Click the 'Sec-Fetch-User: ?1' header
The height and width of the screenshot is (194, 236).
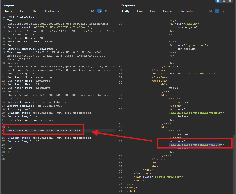(x=23, y=84)
